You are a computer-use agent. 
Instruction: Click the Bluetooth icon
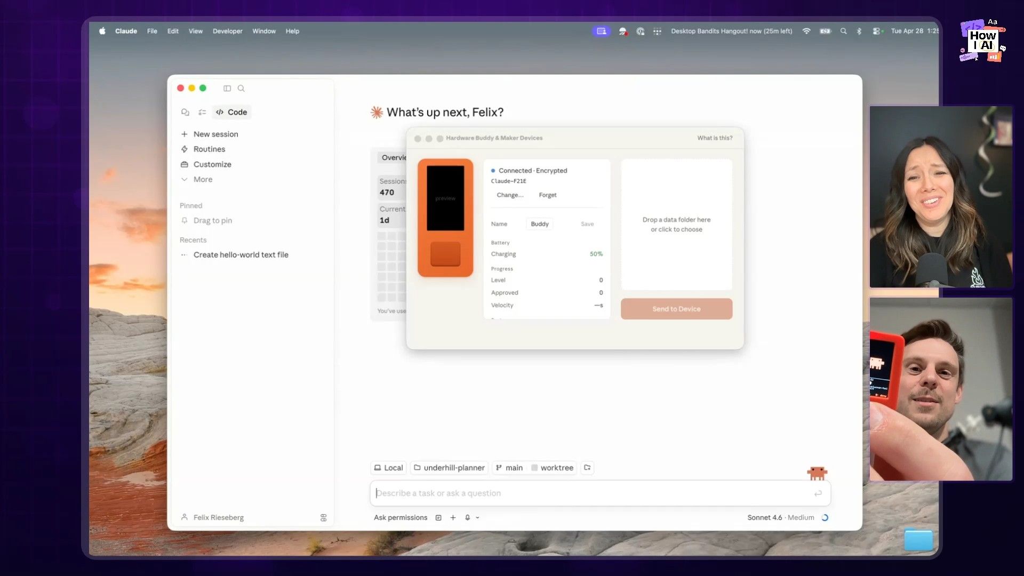[859, 31]
